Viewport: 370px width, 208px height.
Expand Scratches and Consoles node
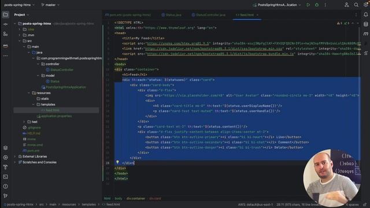[15, 162]
